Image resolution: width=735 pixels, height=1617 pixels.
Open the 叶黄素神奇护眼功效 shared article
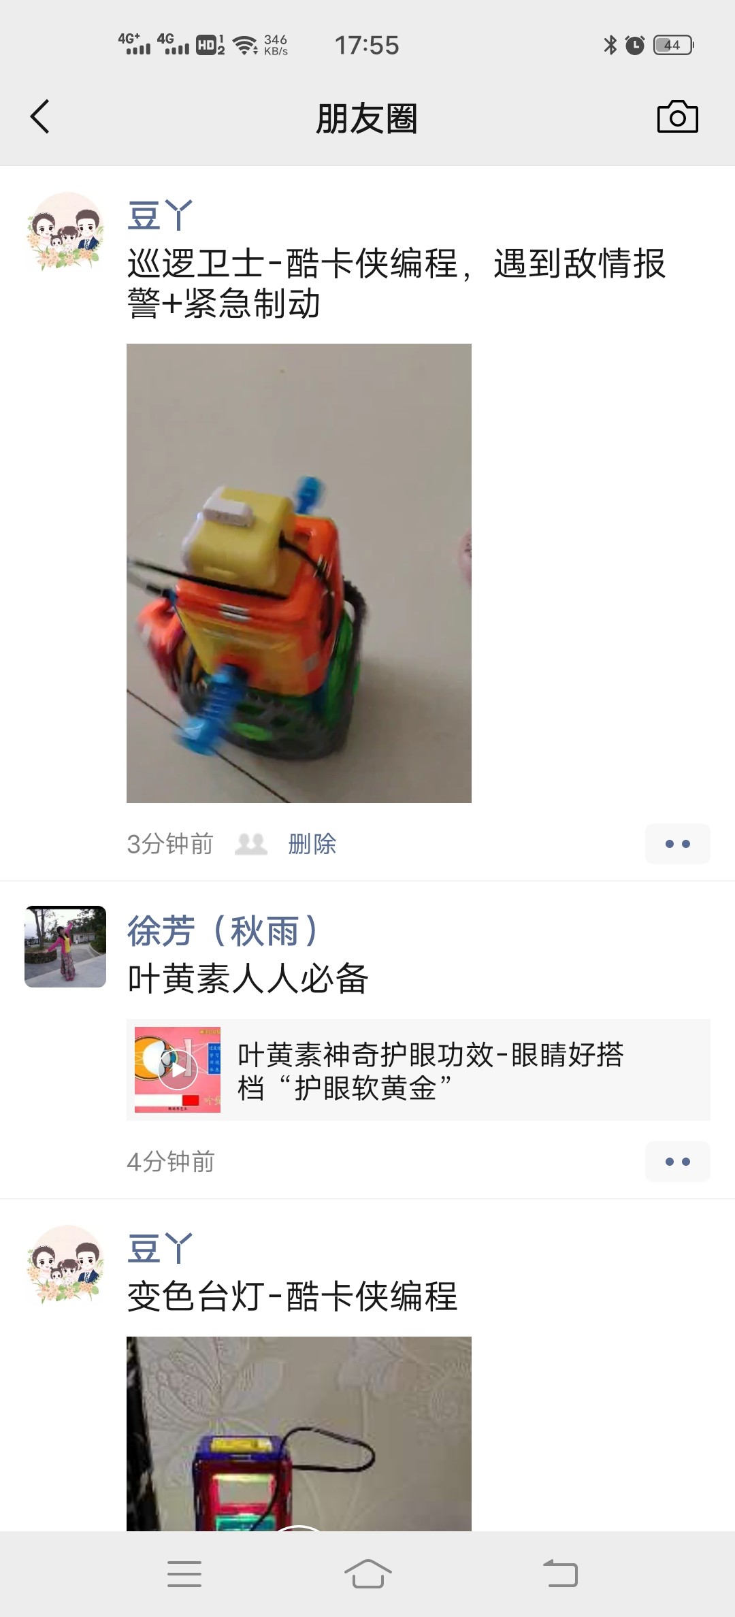coord(419,1070)
